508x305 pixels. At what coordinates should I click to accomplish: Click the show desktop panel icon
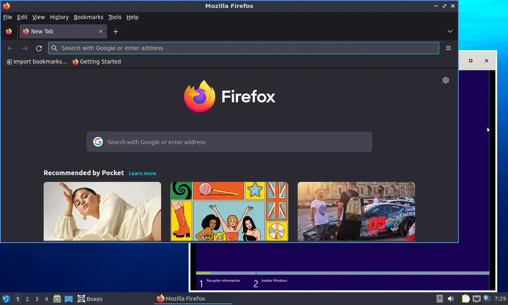(x=69, y=299)
